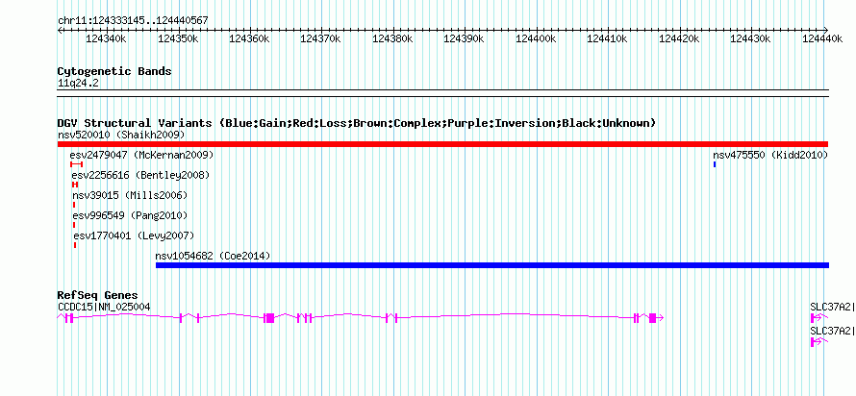
Task: Click the chr11:124333145..124440567 coordinate label
Action: click(133, 21)
